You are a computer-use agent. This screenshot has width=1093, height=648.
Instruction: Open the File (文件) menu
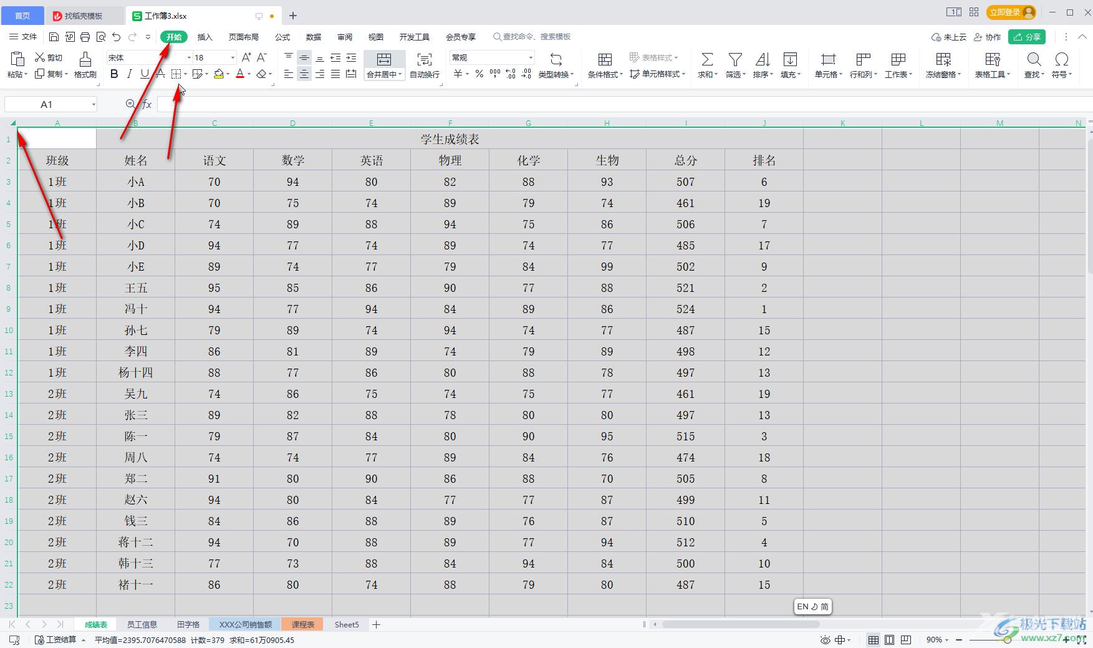23,37
